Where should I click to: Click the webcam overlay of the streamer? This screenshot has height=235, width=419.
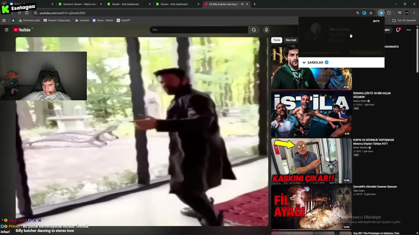[44, 76]
